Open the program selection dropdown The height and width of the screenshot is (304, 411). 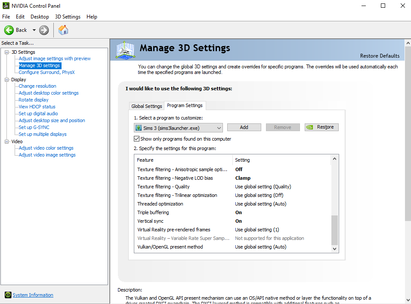pyautogui.click(x=178, y=128)
